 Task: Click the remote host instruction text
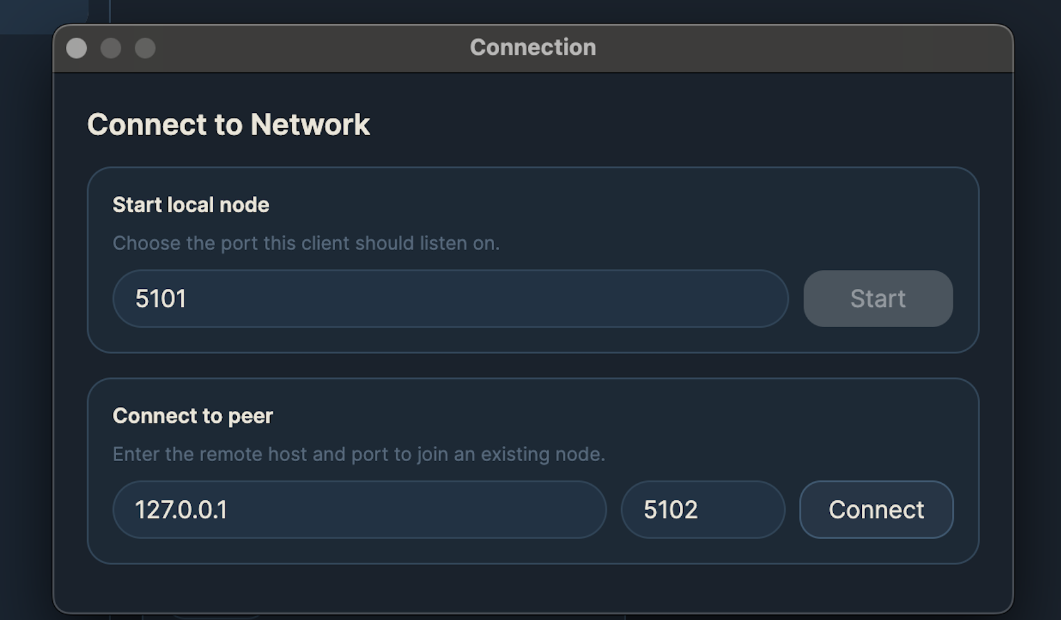pyautogui.click(x=359, y=454)
